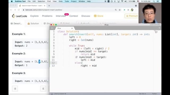Click the Sublime minimap

[x=156, y=32]
